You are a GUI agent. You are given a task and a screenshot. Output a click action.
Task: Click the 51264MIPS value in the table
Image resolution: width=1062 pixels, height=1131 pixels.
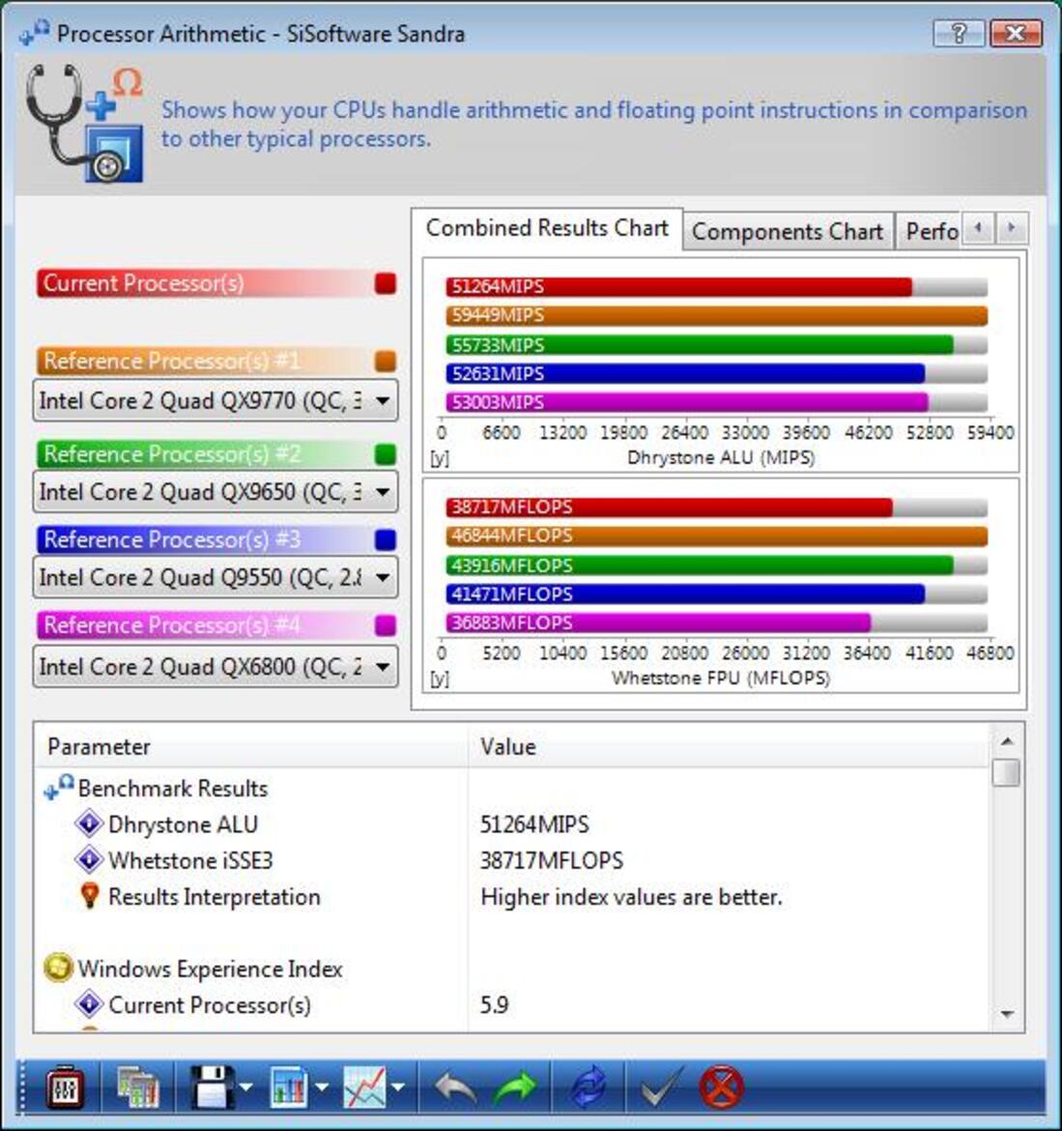tap(534, 824)
